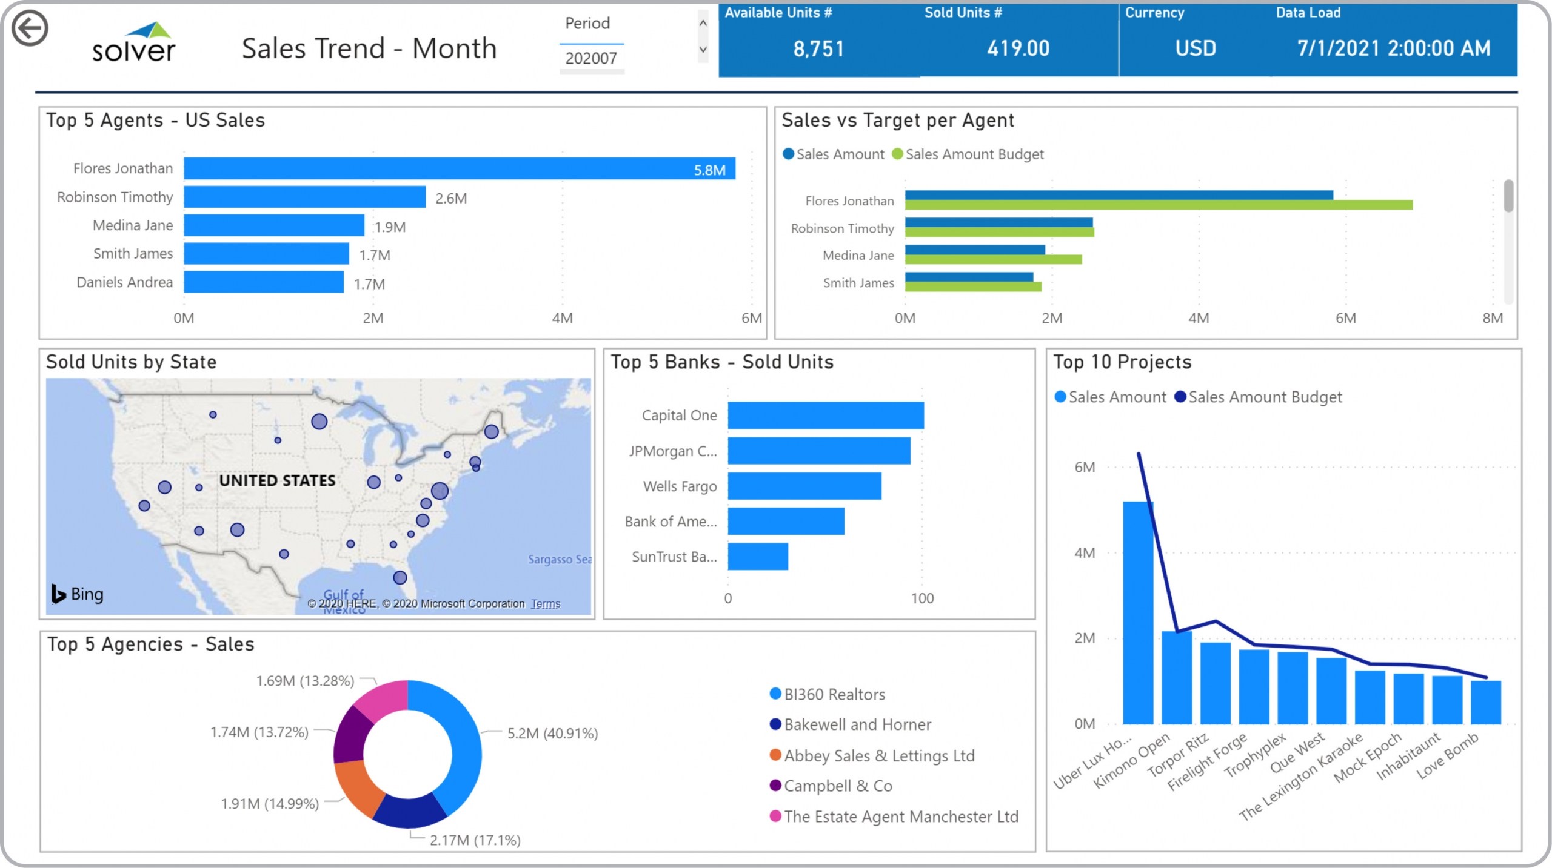Click the Florida bubble on the map
The height and width of the screenshot is (868, 1552).
click(400, 577)
